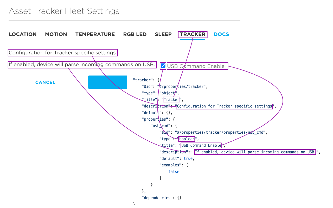Click the JSON title value "Tracker"
Screen dimensions: 333x208
[x=172, y=100]
